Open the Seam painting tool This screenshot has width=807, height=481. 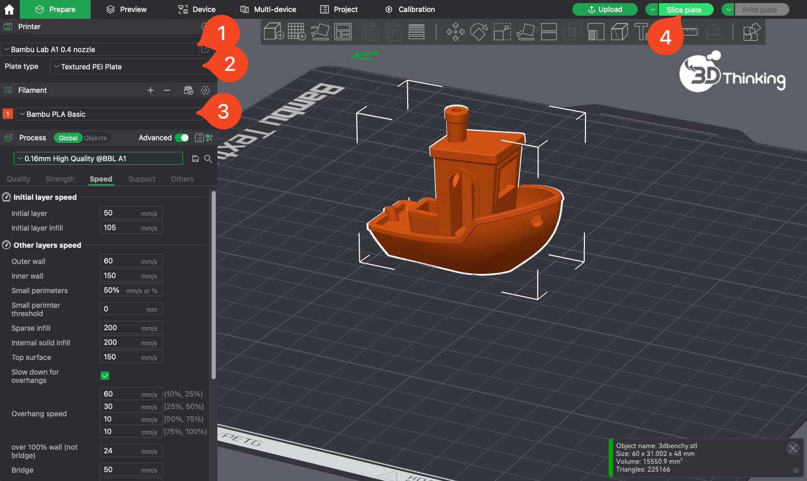[619, 32]
